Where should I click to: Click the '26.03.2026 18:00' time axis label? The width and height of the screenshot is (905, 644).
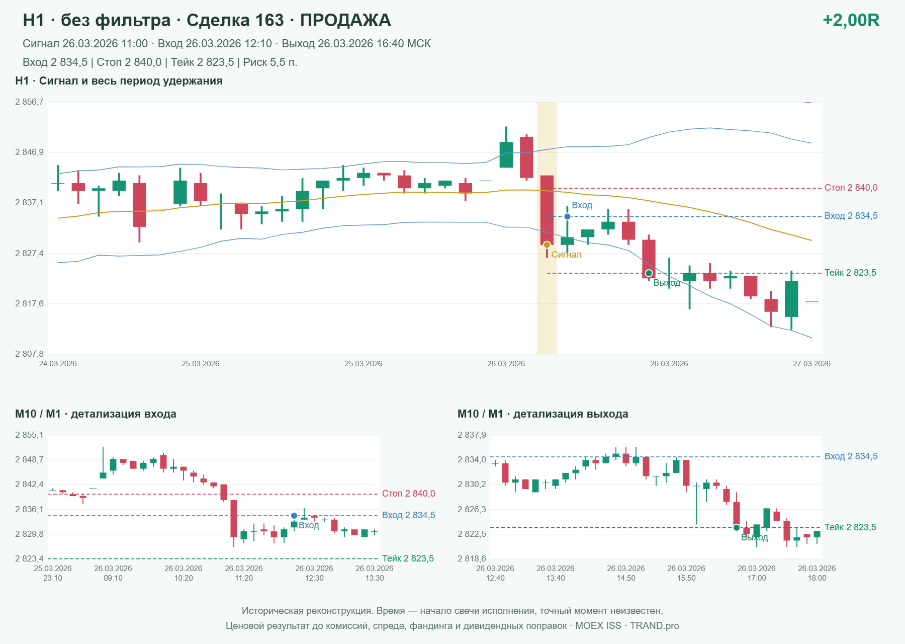[x=817, y=573]
